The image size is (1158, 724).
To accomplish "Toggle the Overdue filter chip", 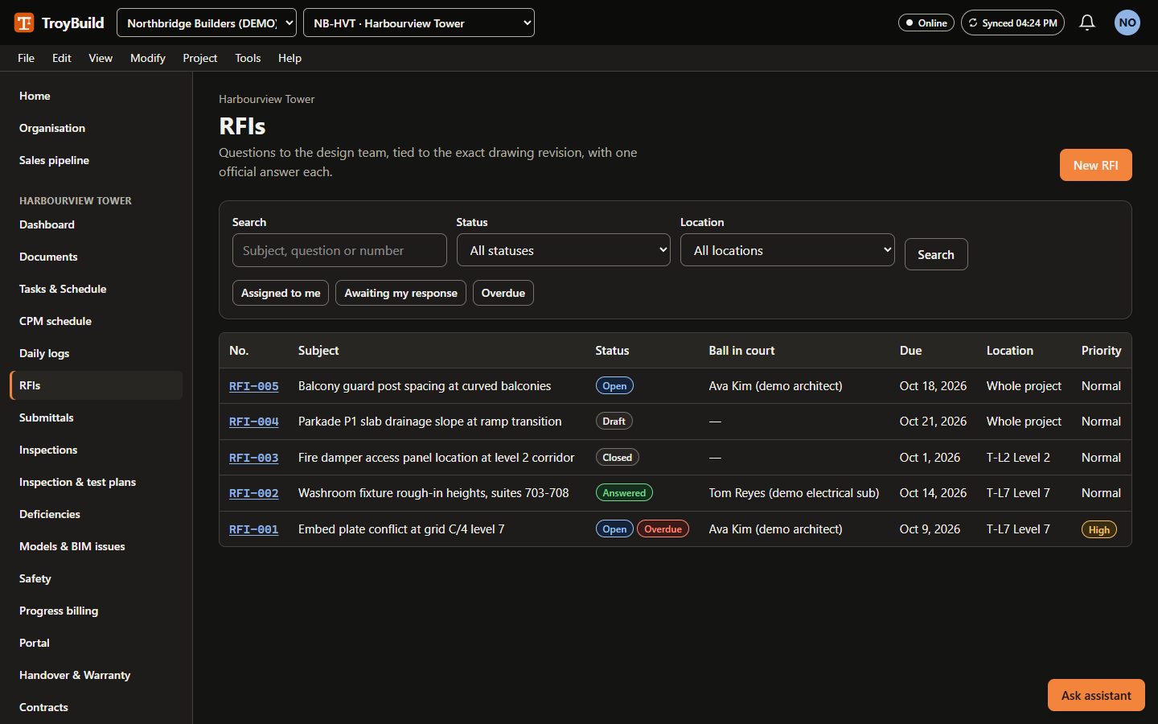I will 503,293.
